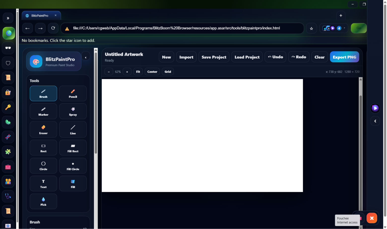Open the key icon in browser sidebar
Screen dimensions: 387x229
pyautogui.click(x=8, y=107)
